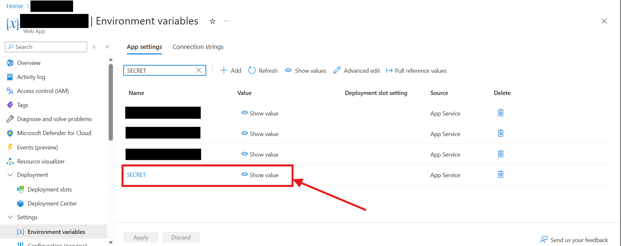Screen dimensions: 621x246
Task: Click Pull reference values arrow icon
Action: click(x=389, y=70)
